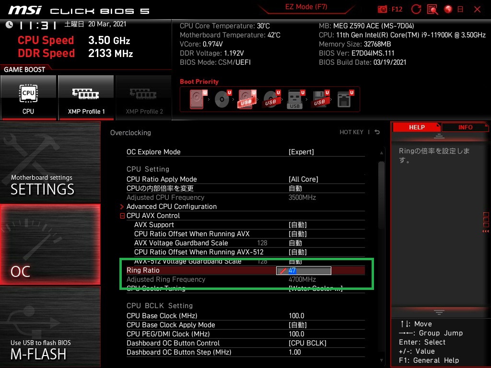Image resolution: width=491 pixels, height=368 pixels.
Task: Edit CPUの内部倍率を変更 value
Action: point(295,188)
